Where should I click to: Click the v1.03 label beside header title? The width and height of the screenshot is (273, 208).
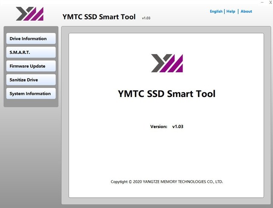146,18
